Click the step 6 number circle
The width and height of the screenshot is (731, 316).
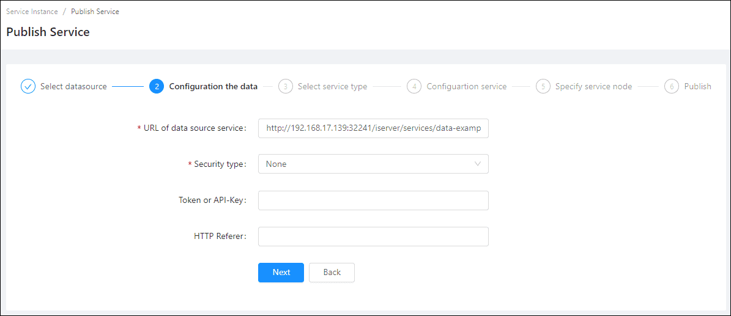(x=672, y=86)
